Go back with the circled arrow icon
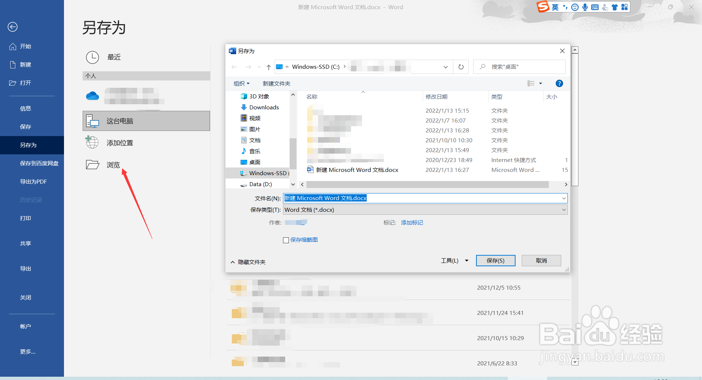The width and height of the screenshot is (702, 380). (x=12, y=27)
